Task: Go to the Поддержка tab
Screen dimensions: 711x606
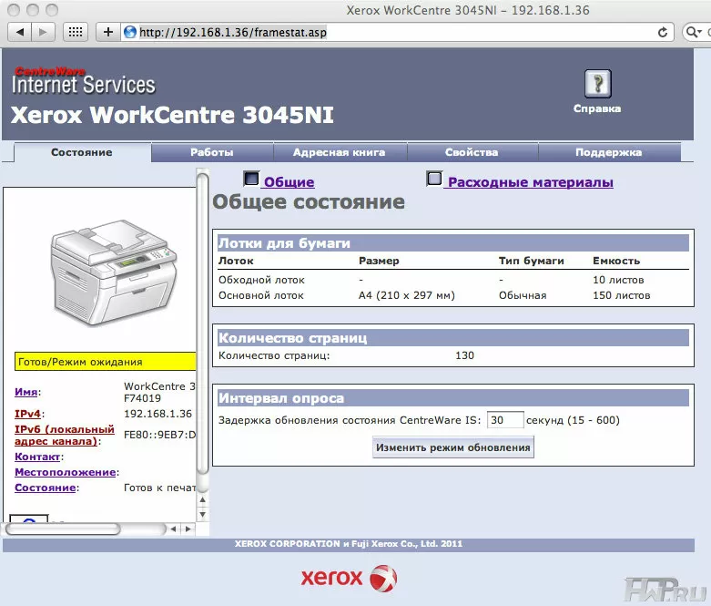Action: (x=608, y=152)
